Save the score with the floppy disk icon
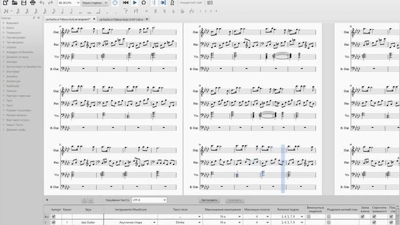This screenshot has height=225, width=400. 24,2
